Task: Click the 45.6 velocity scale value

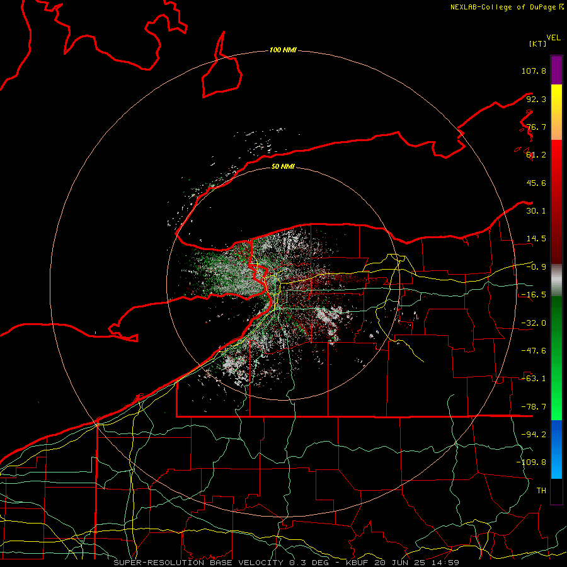Action: 536,183
